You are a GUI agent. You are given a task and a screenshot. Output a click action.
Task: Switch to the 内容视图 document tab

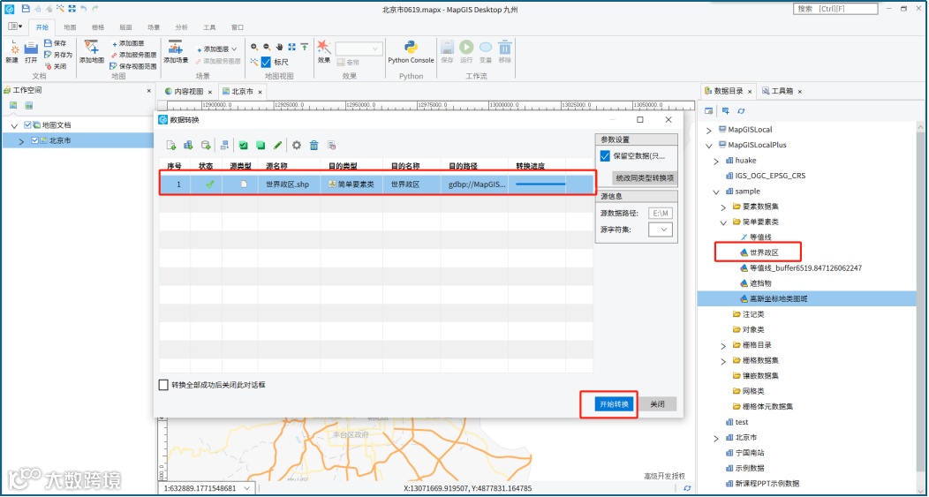point(188,92)
